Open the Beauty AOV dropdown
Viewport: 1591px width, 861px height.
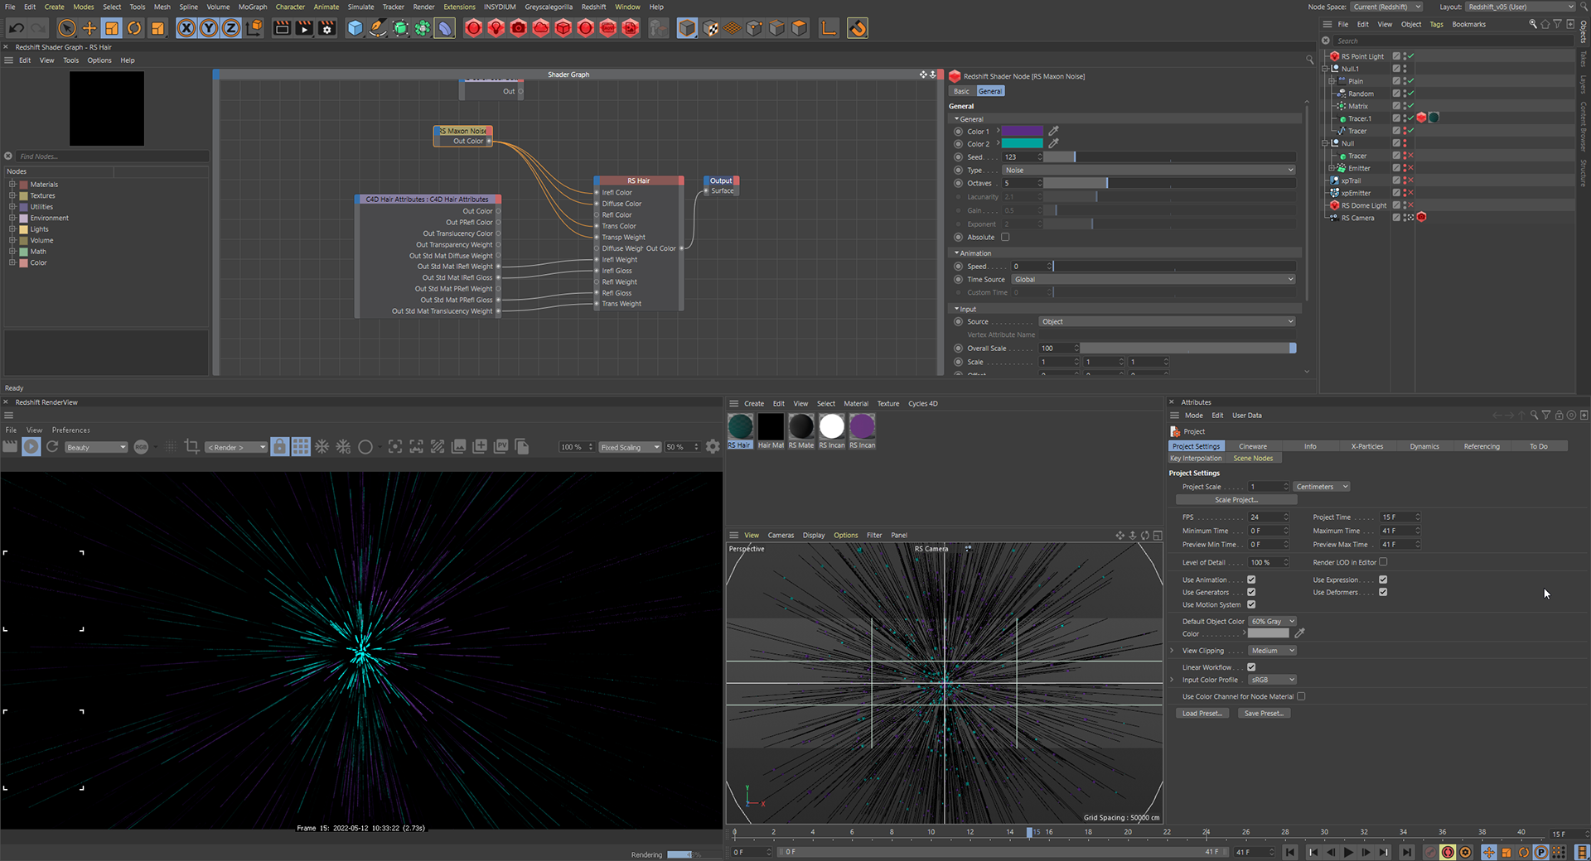pos(95,447)
